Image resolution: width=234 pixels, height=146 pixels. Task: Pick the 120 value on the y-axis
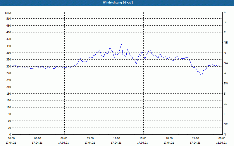pos(9,107)
